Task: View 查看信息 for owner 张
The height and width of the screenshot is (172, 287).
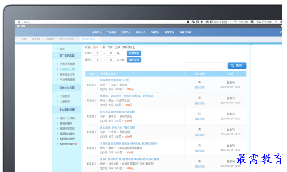Action: click(x=200, y=119)
